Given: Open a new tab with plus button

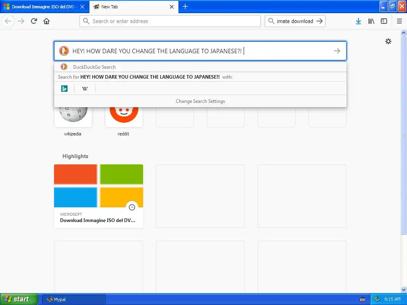Looking at the screenshot, I should coord(185,6).
